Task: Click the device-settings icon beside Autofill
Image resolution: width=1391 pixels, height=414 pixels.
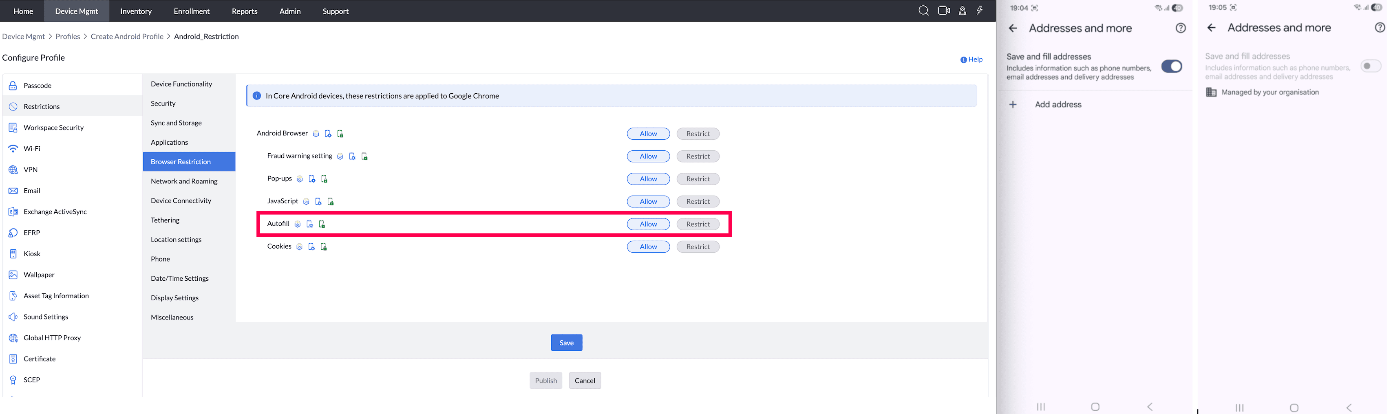Action: [x=310, y=224]
